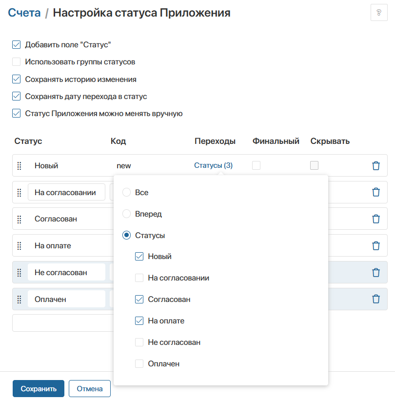Grab the drag handle of Оплачен row
Viewport: 395px width, 401px height.
pos(19,299)
